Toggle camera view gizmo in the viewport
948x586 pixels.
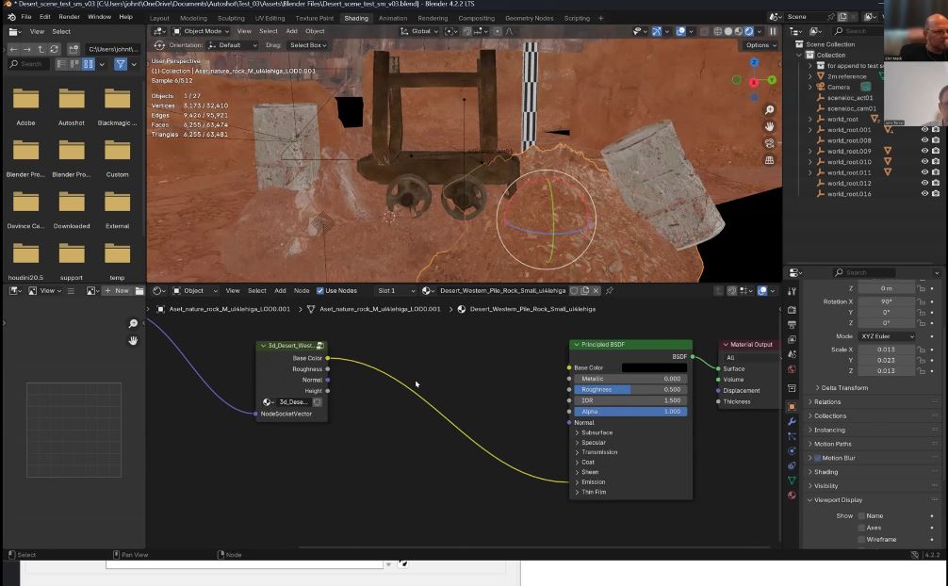tap(769, 143)
